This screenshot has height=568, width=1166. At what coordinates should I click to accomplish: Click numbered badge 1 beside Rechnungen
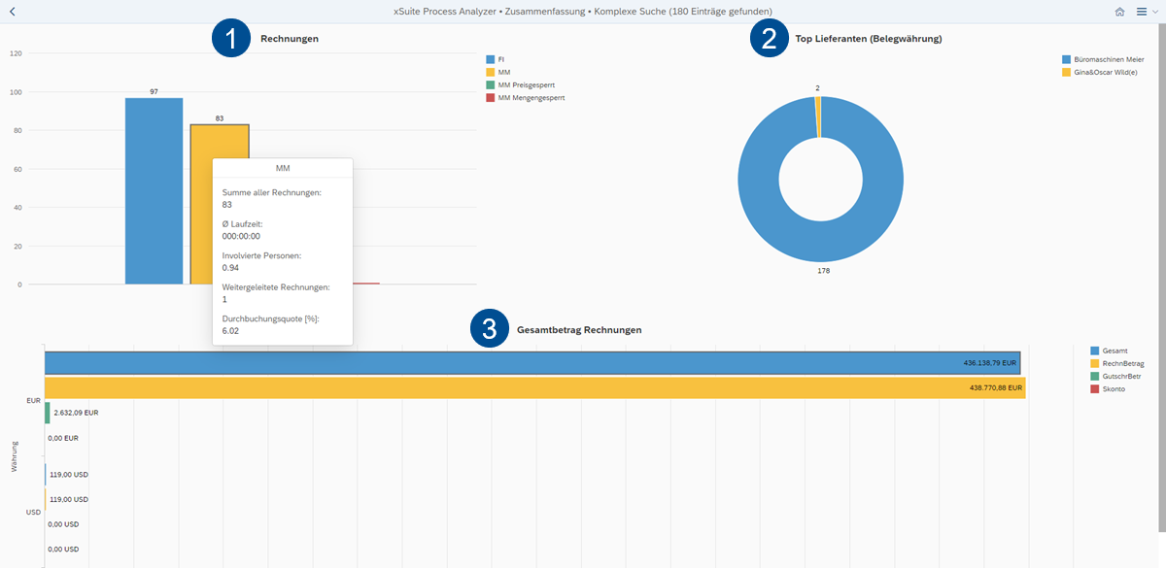click(x=231, y=39)
